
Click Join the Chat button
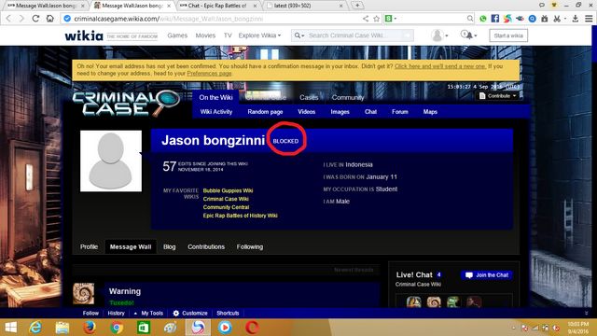[487, 275]
